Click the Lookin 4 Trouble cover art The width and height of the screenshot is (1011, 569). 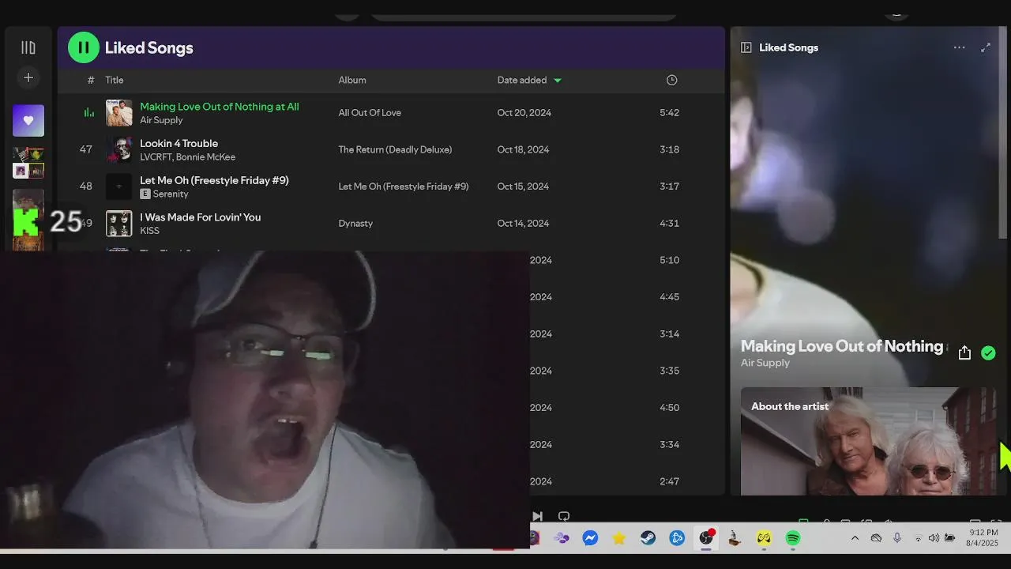[x=119, y=149]
